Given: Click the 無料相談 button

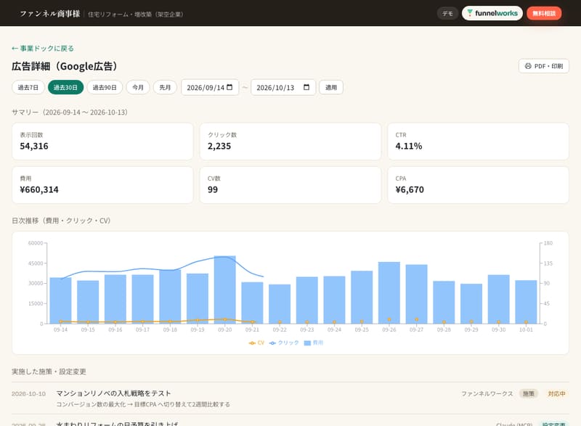Looking at the screenshot, I should click(x=544, y=13).
